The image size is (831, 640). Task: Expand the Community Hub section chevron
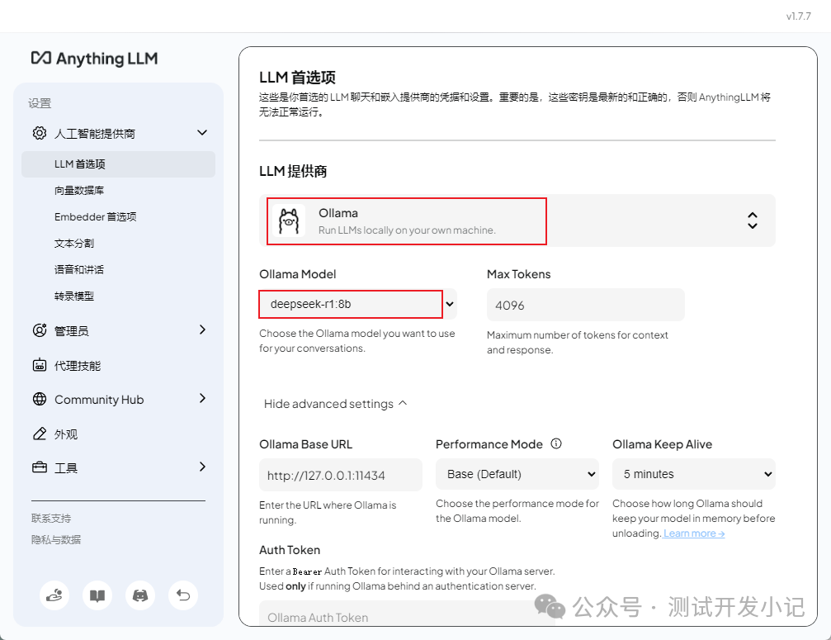point(202,398)
